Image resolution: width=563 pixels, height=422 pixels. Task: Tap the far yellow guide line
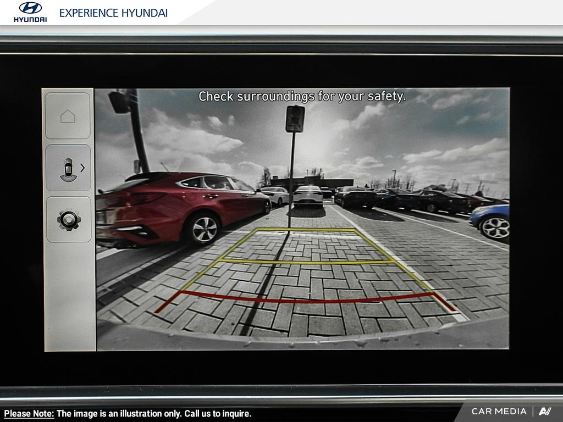306,230
